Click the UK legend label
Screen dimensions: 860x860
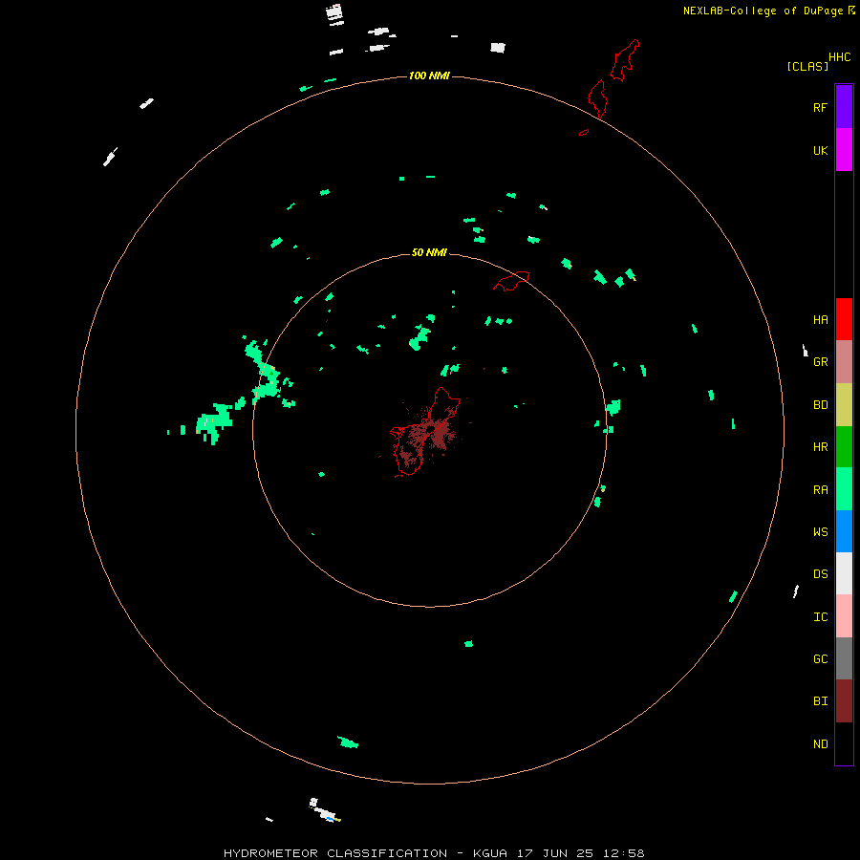820,151
